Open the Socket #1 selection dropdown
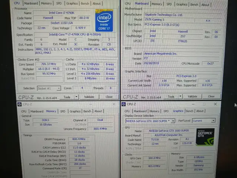 49,88
